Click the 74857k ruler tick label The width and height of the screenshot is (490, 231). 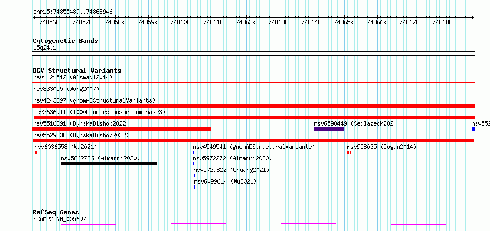82,22
